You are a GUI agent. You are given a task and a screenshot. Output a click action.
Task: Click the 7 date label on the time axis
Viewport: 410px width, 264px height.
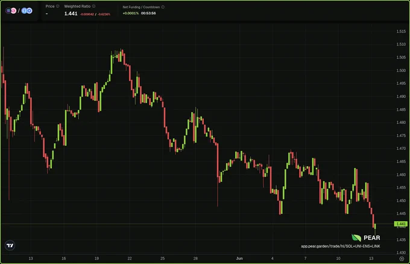pos(305,259)
